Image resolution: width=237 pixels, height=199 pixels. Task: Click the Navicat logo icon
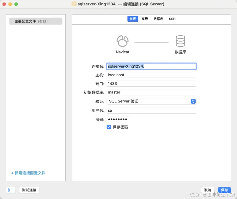(x=122, y=41)
